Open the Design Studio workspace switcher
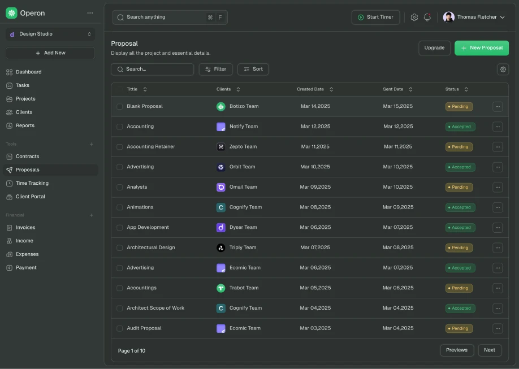This screenshot has width=519, height=369. point(50,34)
